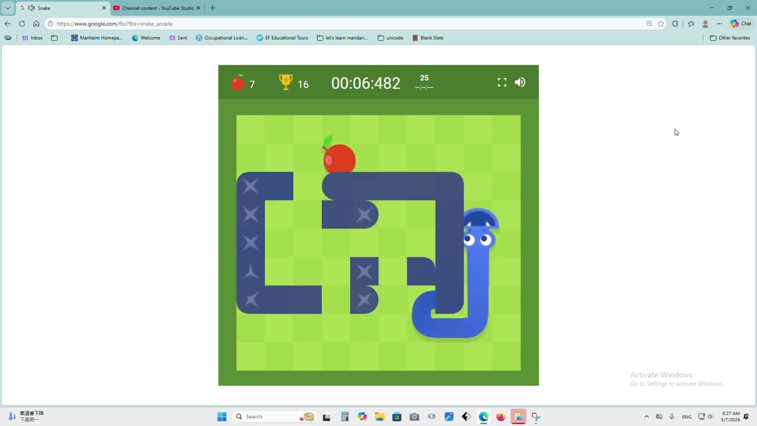Viewport: 757px width, 426px height.
Task: Click the snake's head on the board
Action: [480, 228]
